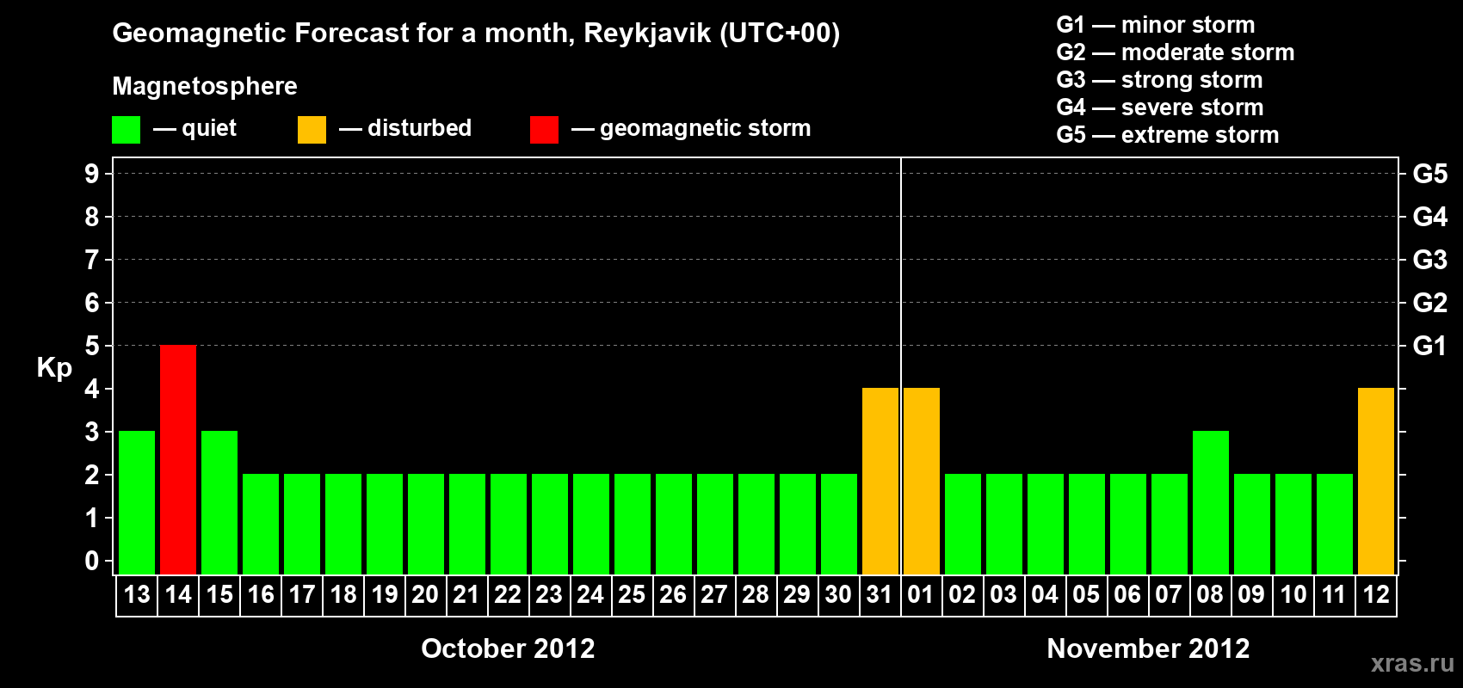This screenshot has width=1463, height=688.
Task: Select the orange bar for November 12
Action: pos(1376,482)
